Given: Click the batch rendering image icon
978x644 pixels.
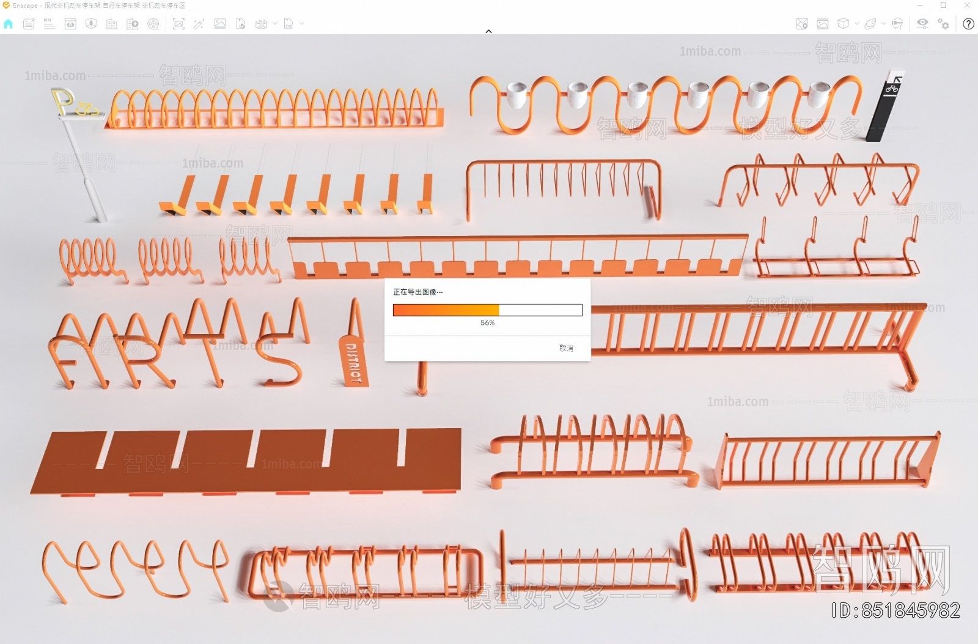Looking at the screenshot, I should [x=220, y=24].
